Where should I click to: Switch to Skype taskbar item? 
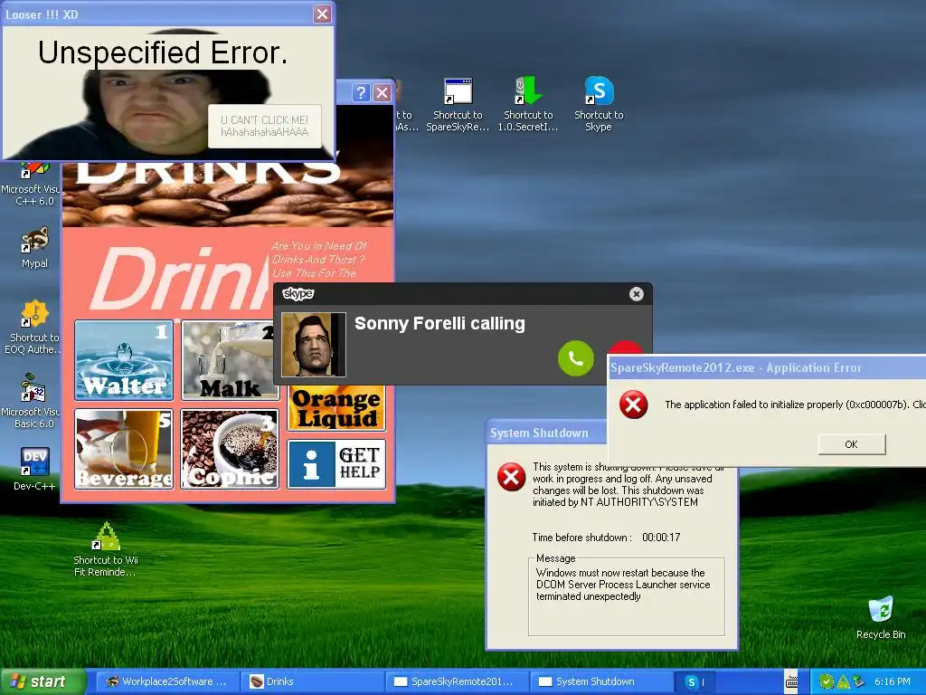[695, 681]
